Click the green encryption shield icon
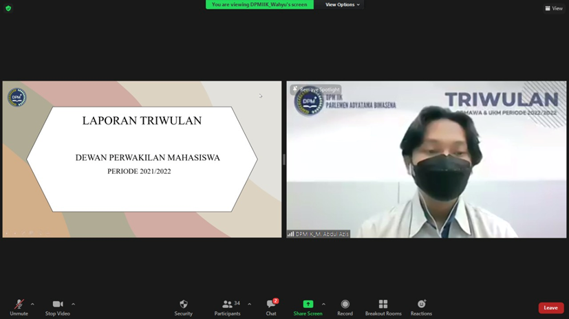The image size is (569, 319). click(8, 8)
